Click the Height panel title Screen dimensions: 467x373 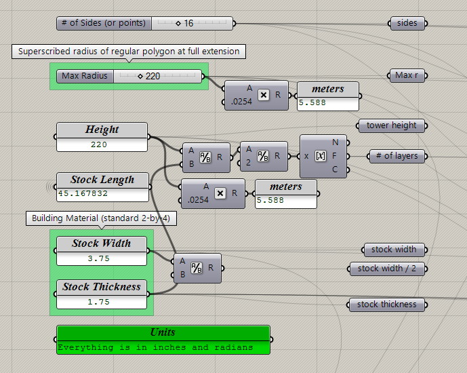(102, 130)
